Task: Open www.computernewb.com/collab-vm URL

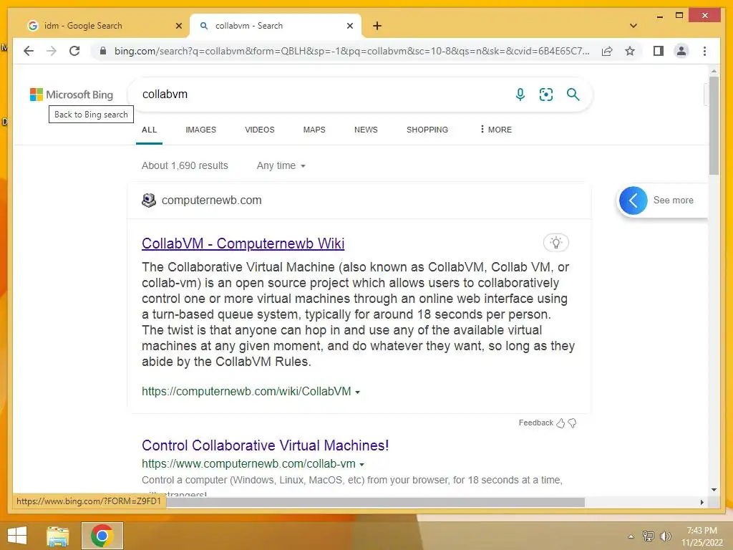Action: tap(248, 463)
